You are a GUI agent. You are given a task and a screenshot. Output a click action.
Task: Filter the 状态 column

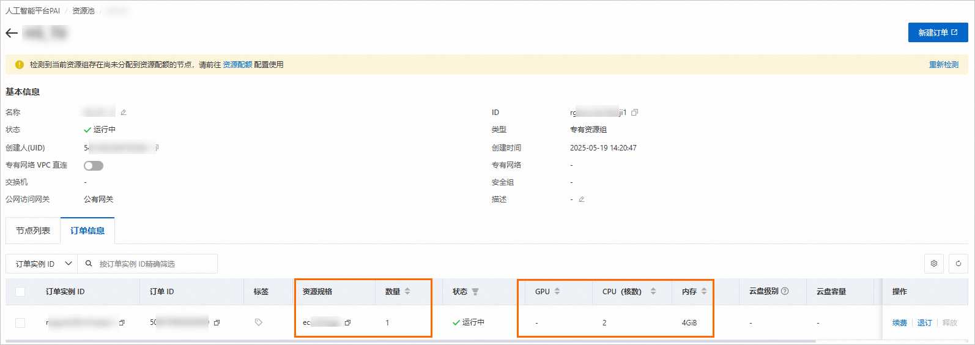(475, 292)
